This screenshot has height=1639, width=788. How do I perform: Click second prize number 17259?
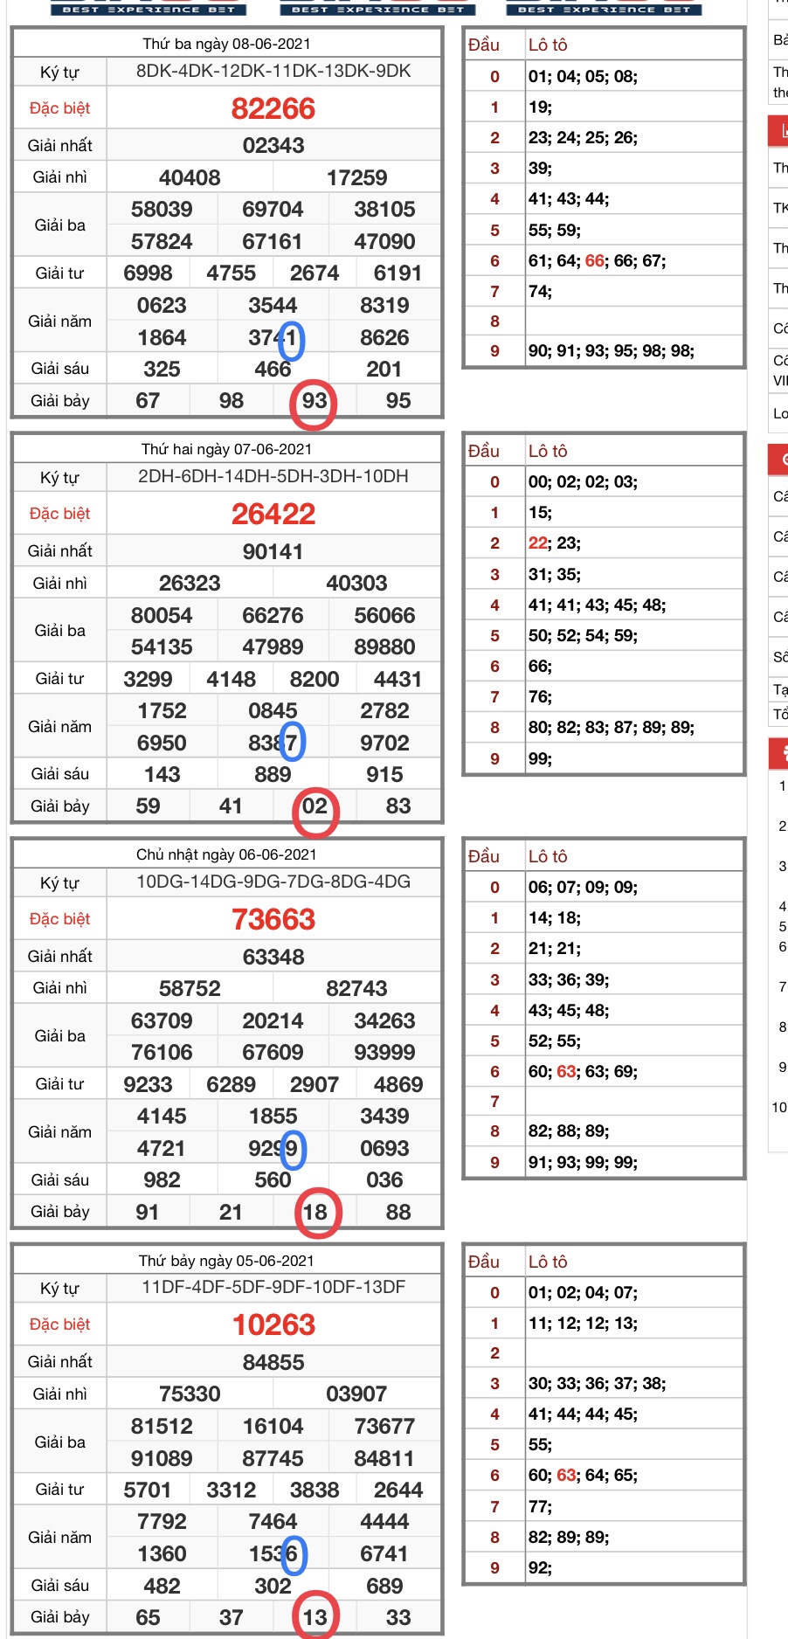357,177
